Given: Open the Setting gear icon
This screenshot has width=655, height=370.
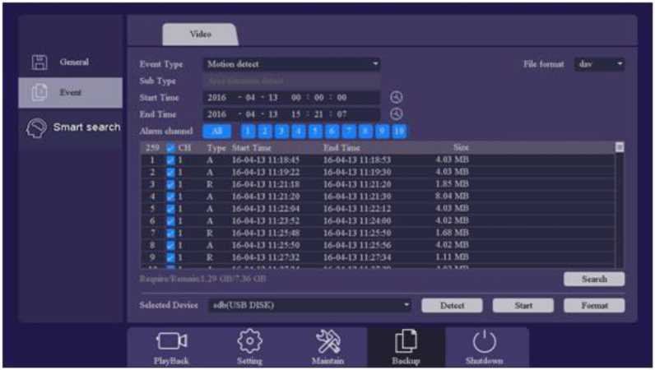Looking at the screenshot, I should (249, 341).
